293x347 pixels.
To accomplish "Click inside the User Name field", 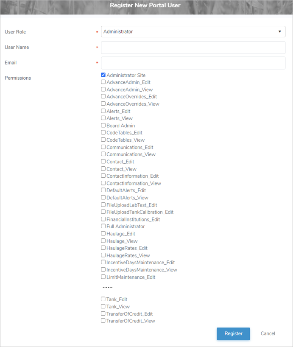I will pyautogui.click(x=193, y=47).
